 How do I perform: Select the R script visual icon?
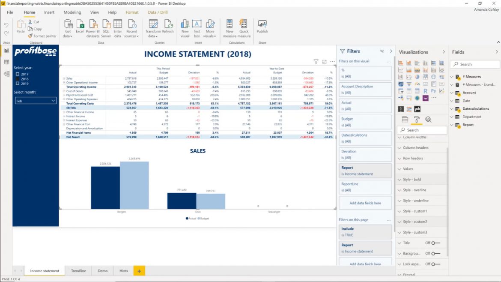click(426, 90)
